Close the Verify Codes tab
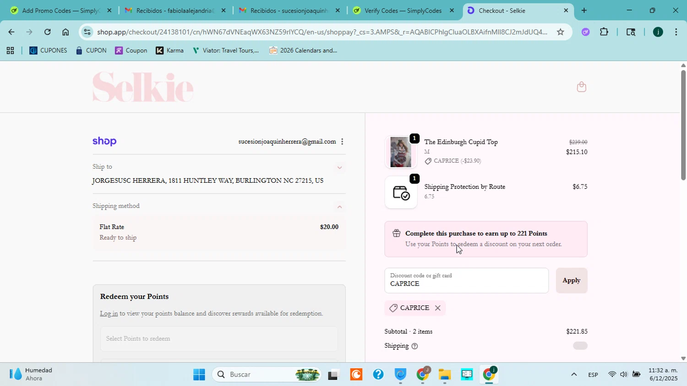The width and height of the screenshot is (687, 386). (452, 11)
